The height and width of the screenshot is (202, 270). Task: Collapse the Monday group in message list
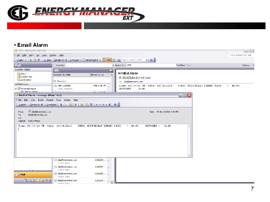tap(55, 81)
